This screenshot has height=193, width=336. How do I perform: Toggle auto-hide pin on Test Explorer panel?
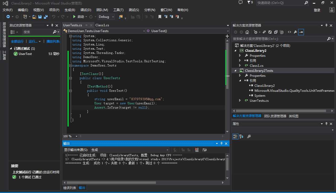(x=52, y=26)
